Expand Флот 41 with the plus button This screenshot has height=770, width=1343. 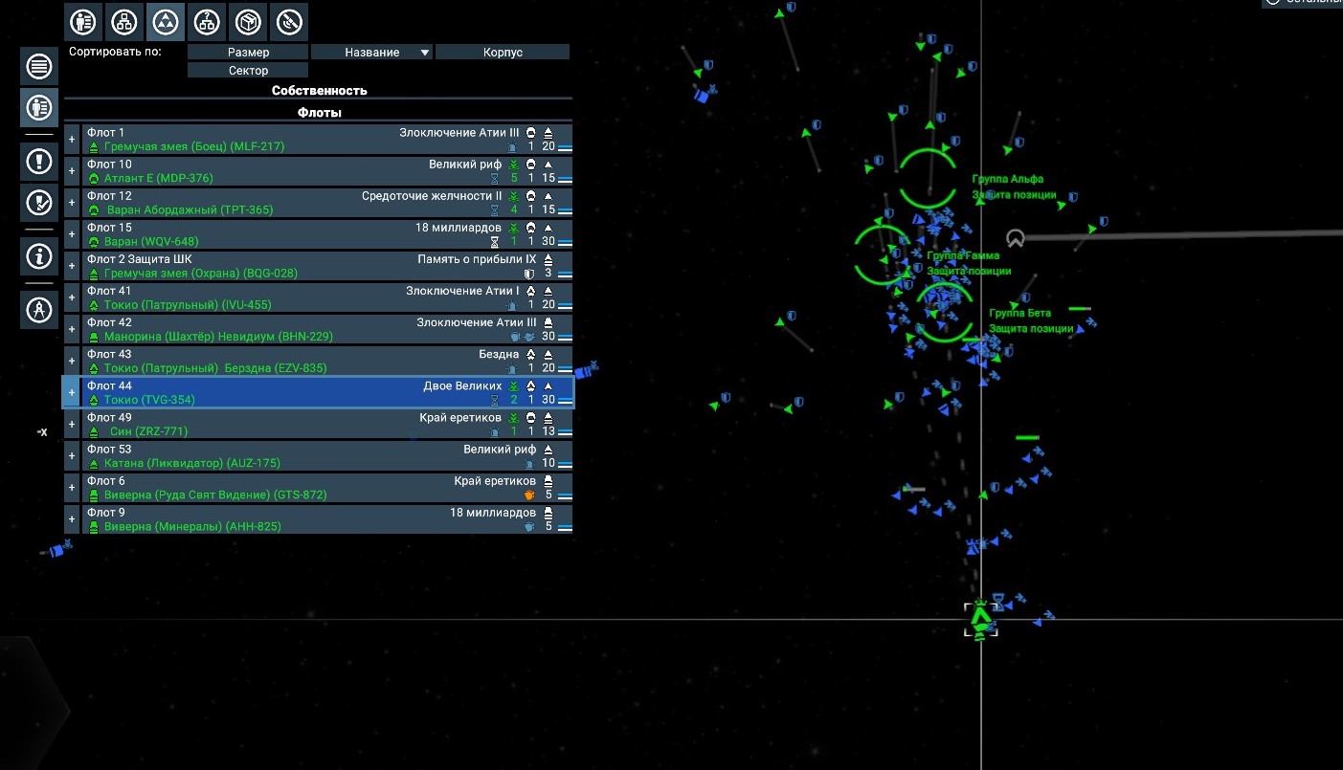(x=72, y=297)
